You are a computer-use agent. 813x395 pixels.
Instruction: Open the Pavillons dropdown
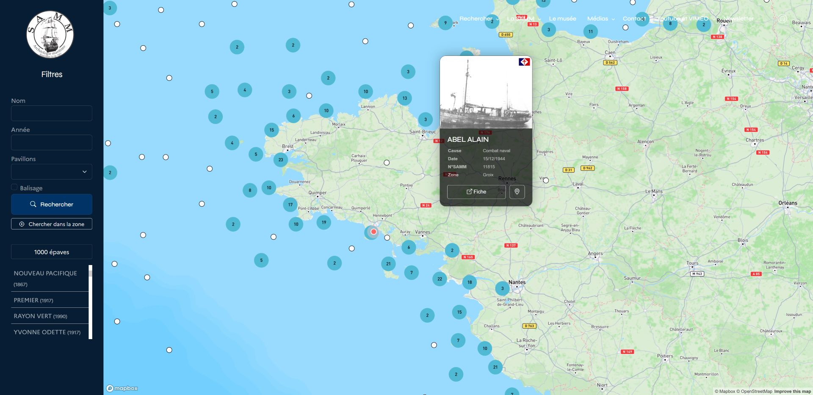click(x=52, y=171)
